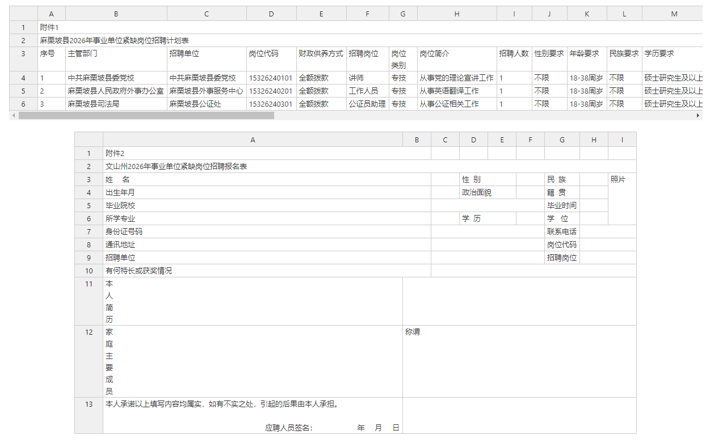Click the 岗位代码 cell 15326240101
Viewport: 710px width, 443px height.
[271, 78]
